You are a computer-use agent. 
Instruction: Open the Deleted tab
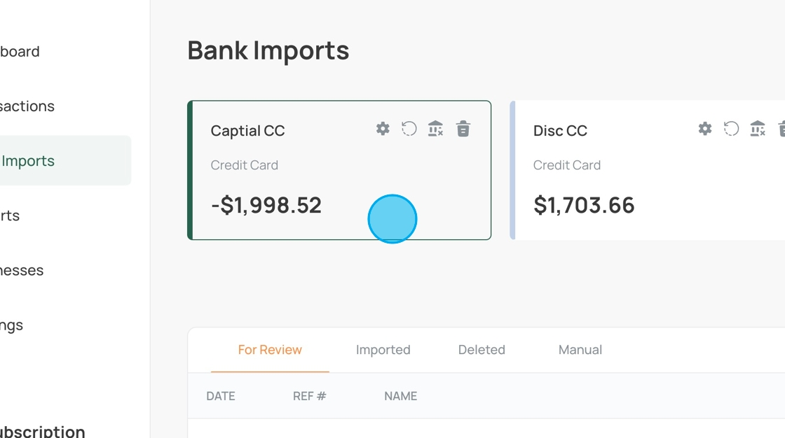[x=482, y=350]
